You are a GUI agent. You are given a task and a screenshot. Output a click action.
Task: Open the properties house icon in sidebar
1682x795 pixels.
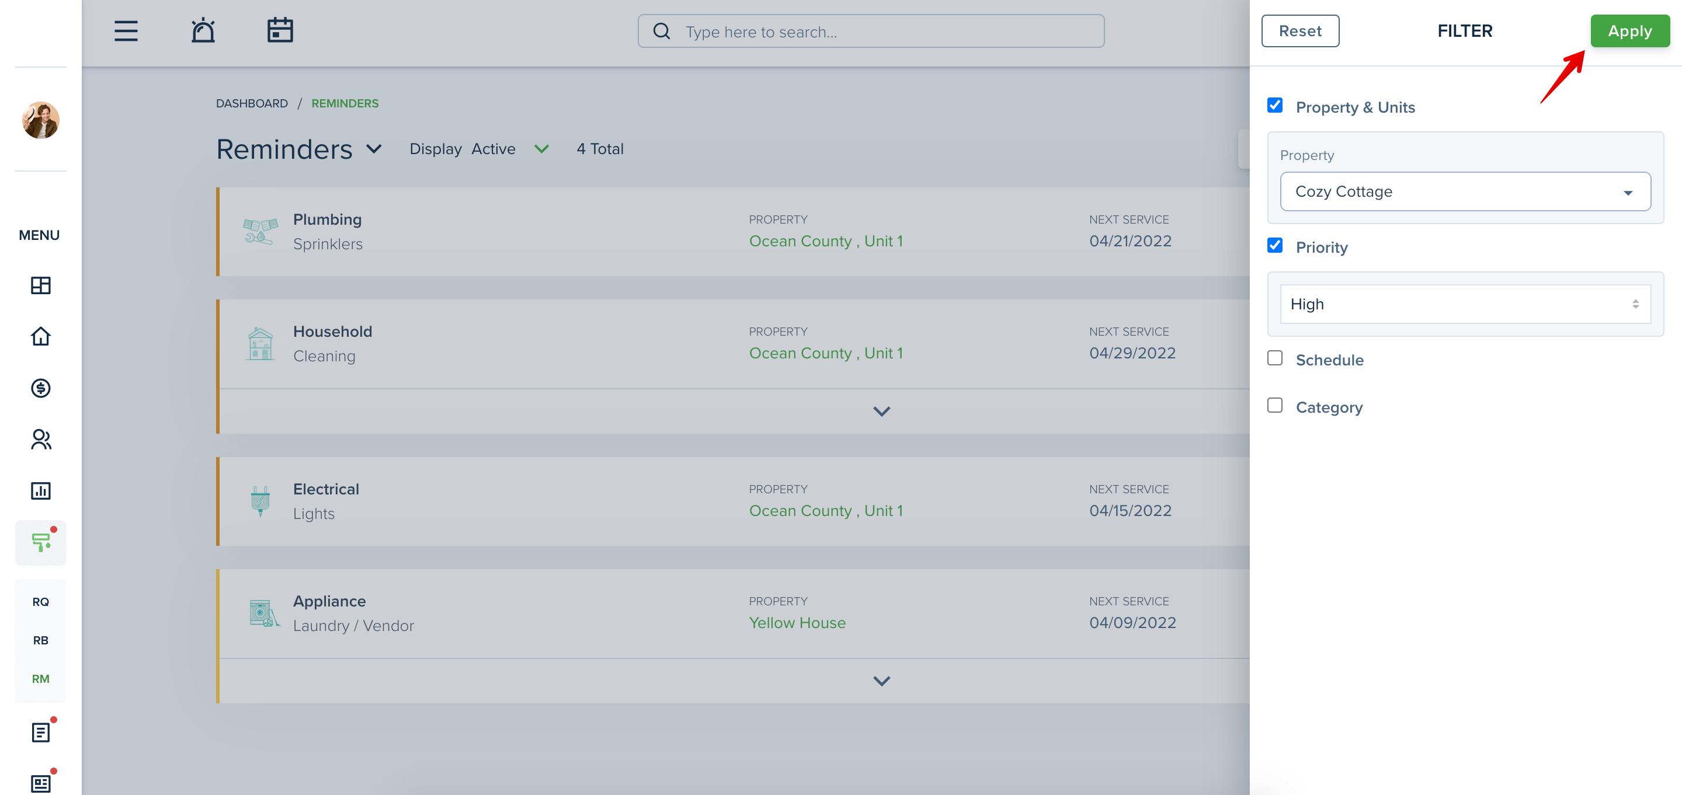point(40,336)
